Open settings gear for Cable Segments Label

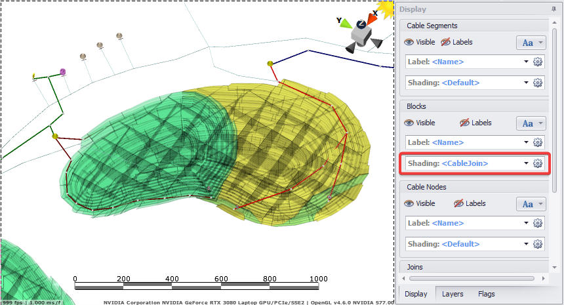click(538, 62)
